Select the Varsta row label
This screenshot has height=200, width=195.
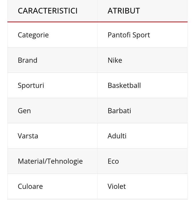(28, 136)
